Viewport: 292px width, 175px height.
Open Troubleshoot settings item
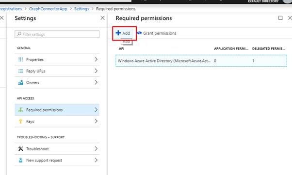point(57,148)
